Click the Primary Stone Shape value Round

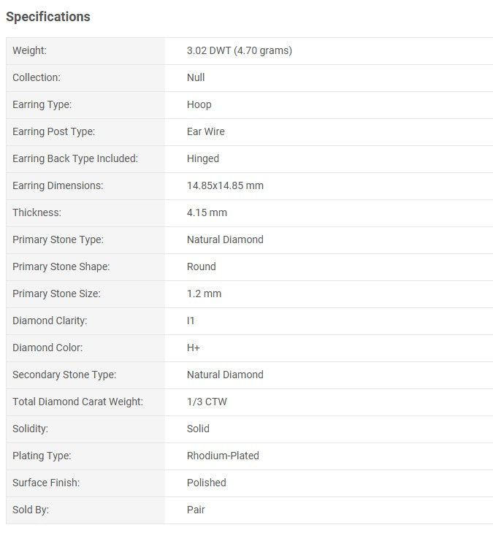(x=202, y=266)
